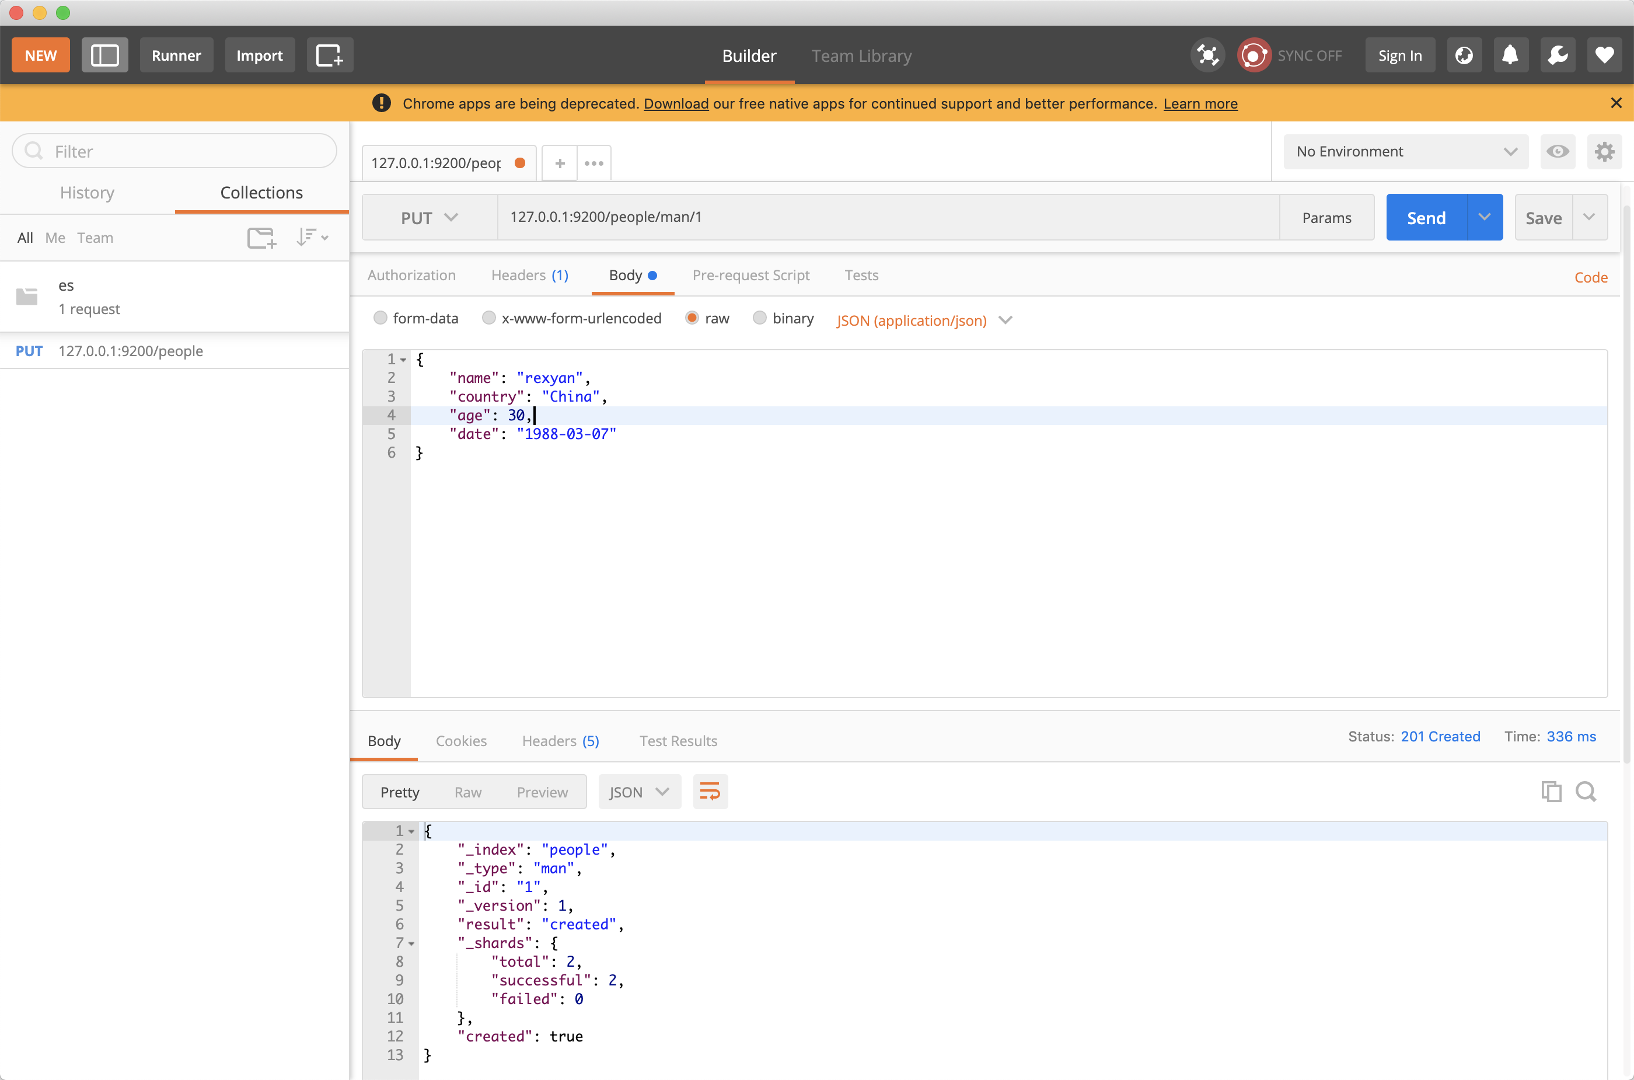Click the blue Send button
Image resolution: width=1634 pixels, height=1080 pixels.
(1426, 218)
